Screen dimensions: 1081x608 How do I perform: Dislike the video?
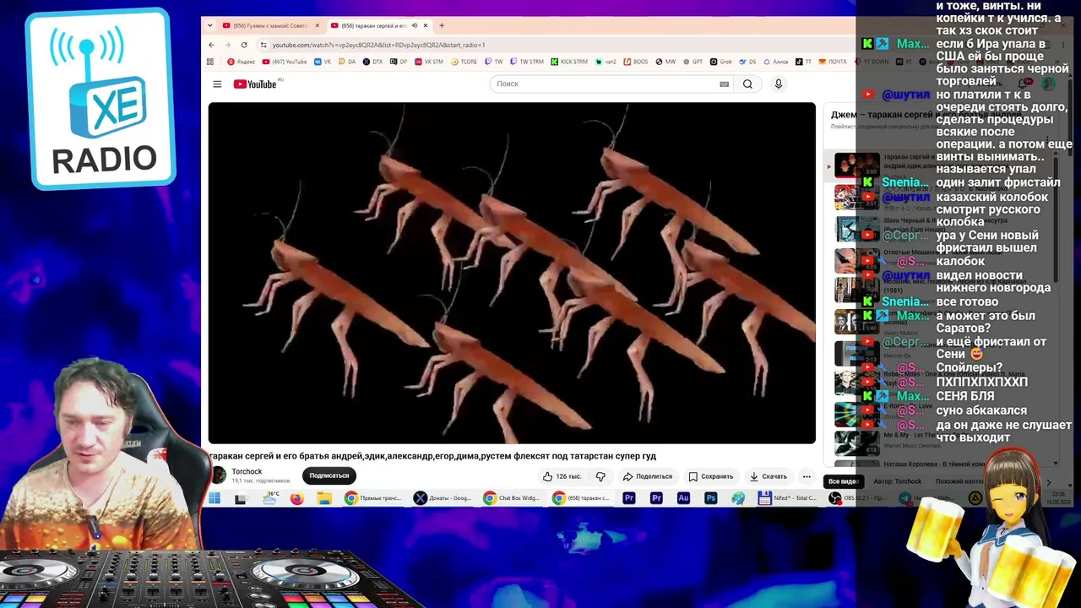[600, 476]
